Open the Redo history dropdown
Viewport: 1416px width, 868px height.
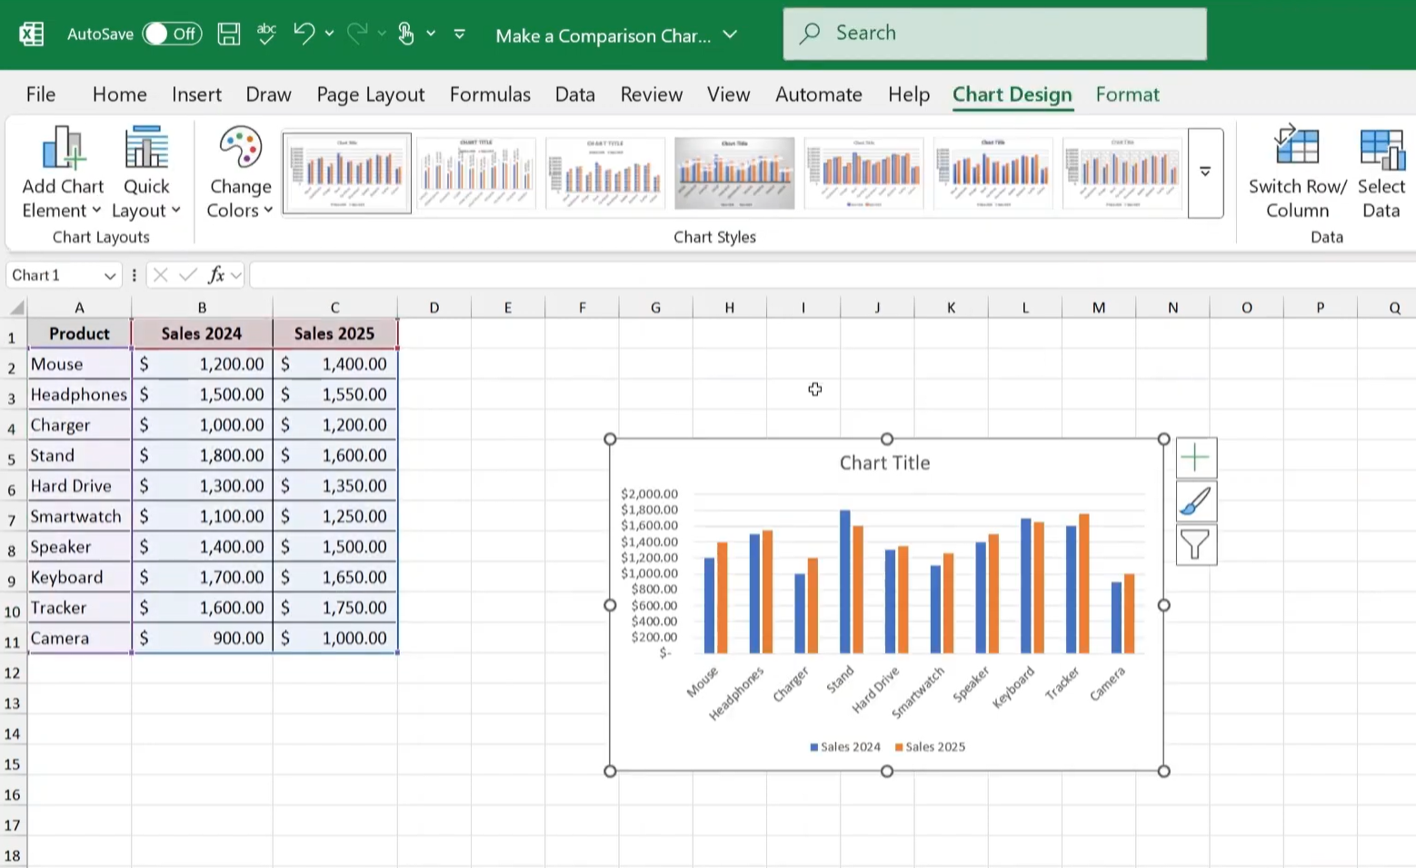coord(382,34)
